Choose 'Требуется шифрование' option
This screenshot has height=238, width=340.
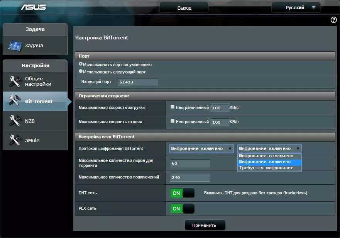[x=269, y=168]
